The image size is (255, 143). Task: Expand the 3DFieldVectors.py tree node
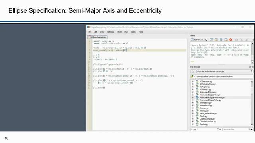click(192, 84)
